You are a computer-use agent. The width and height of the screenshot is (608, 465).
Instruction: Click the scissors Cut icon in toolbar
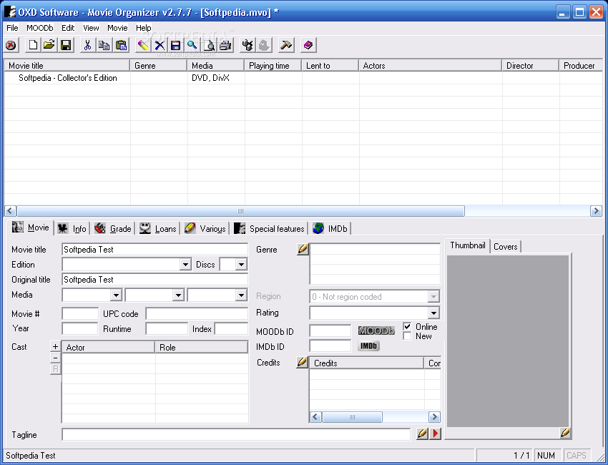coord(88,45)
